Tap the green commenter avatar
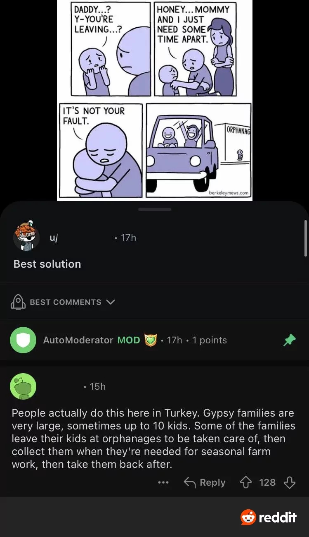The image size is (309, 537). point(23,386)
